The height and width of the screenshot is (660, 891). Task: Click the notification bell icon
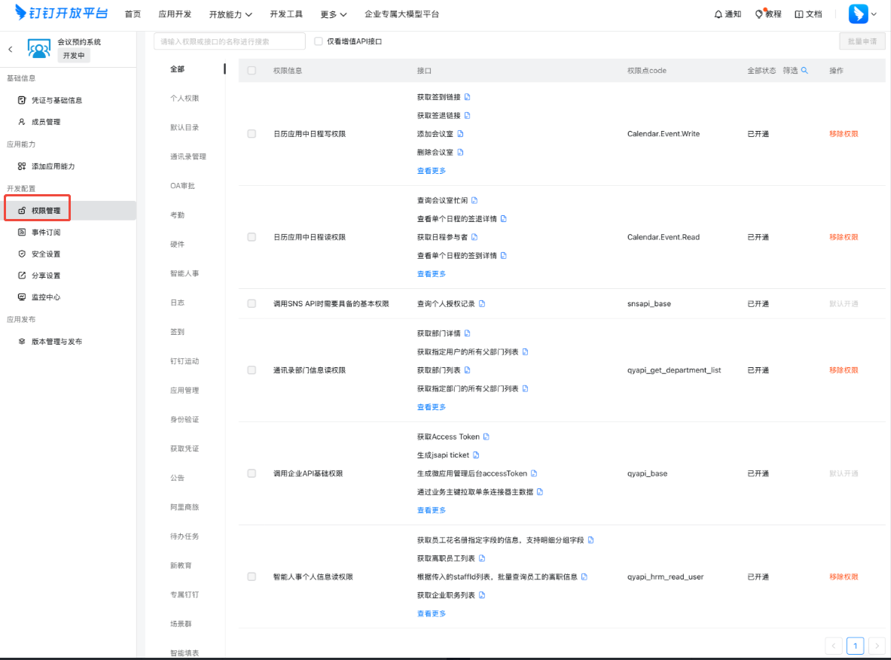pos(718,14)
